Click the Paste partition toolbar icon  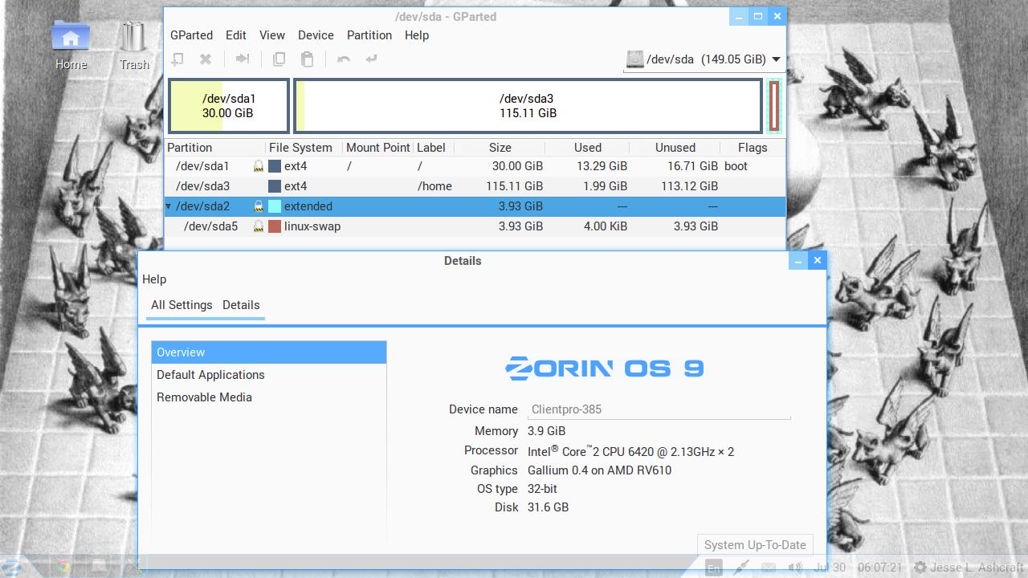click(x=307, y=59)
